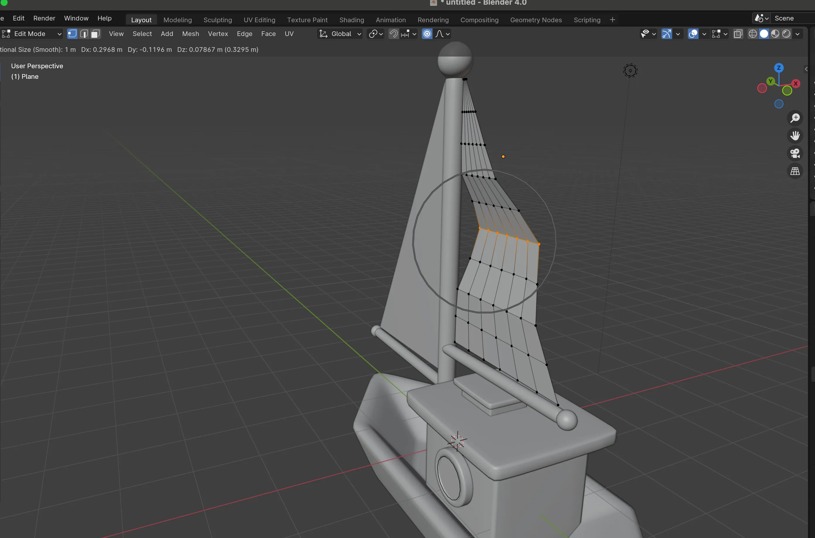Switch to the Modeling workspace tab
815x538 pixels.
177,20
